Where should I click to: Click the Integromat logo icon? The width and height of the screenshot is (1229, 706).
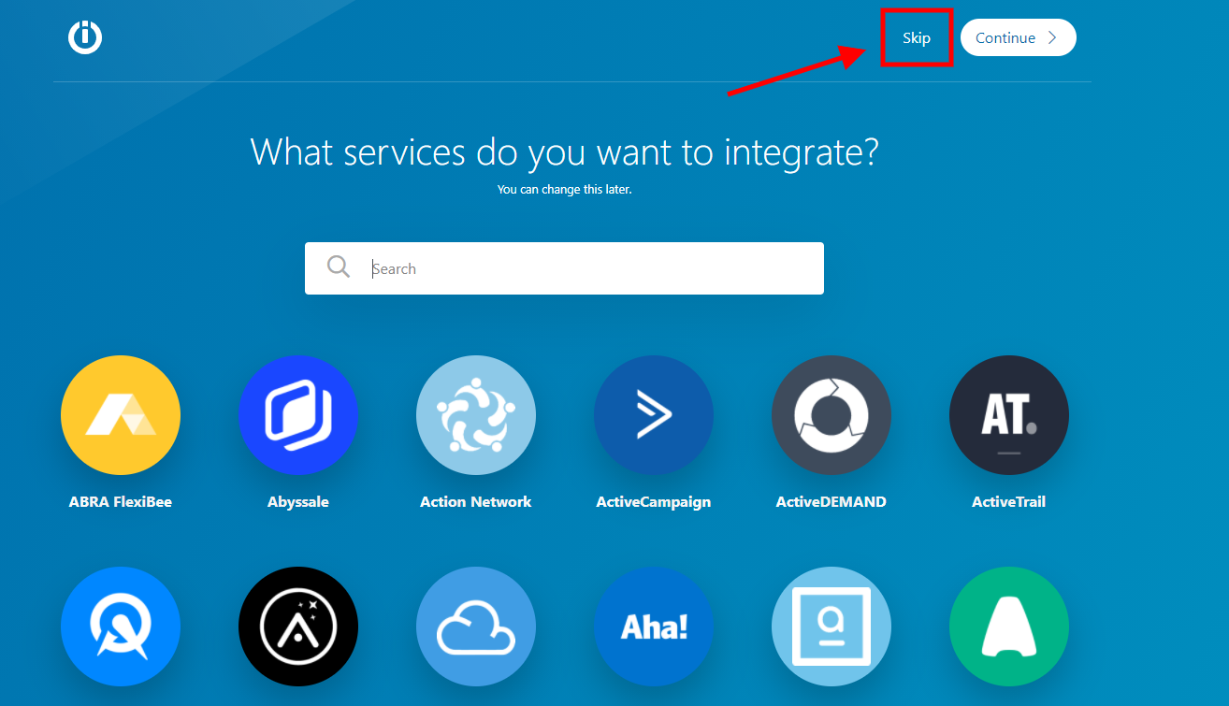[85, 37]
